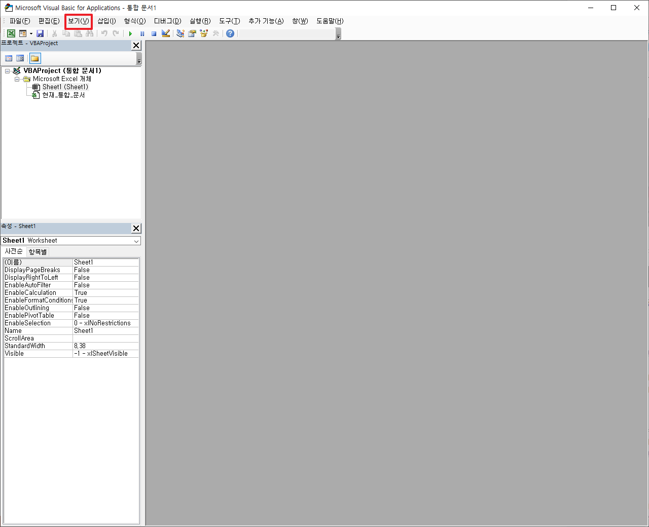Toggle Folders icon in project panel
Screen dimensions: 649x527
(x=35, y=58)
